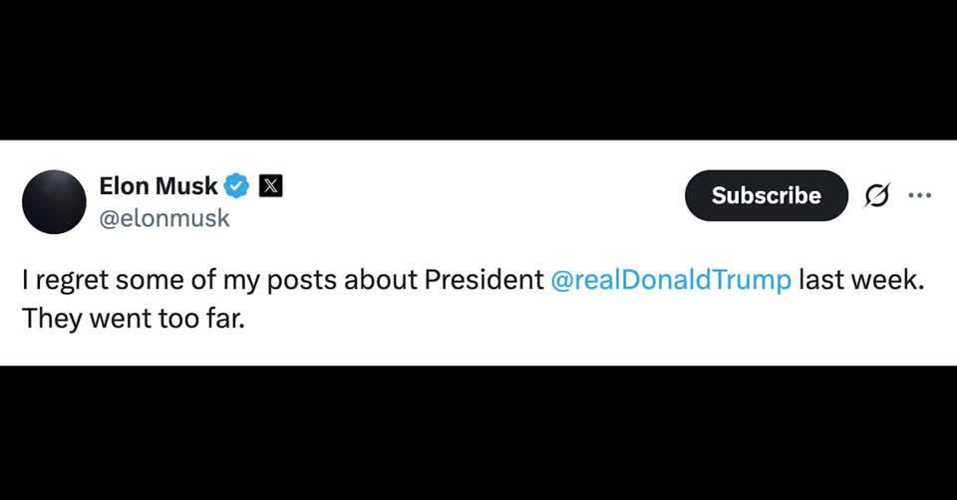This screenshot has height=500, width=957.
Task: Click the dark circular profile avatar
Action: pyautogui.click(x=54, y=202)
